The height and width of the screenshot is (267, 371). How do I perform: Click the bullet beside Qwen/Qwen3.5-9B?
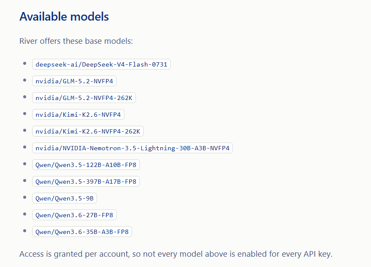(24, 197)
